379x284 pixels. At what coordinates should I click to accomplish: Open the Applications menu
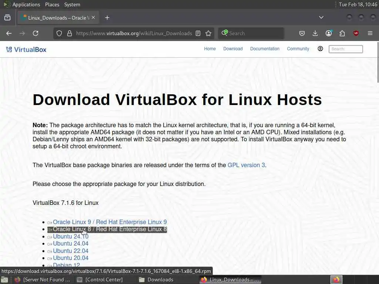click(26, 4)
